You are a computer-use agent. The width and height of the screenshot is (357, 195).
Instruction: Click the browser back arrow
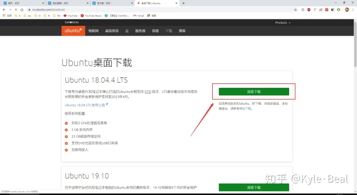tap(4, 10)
